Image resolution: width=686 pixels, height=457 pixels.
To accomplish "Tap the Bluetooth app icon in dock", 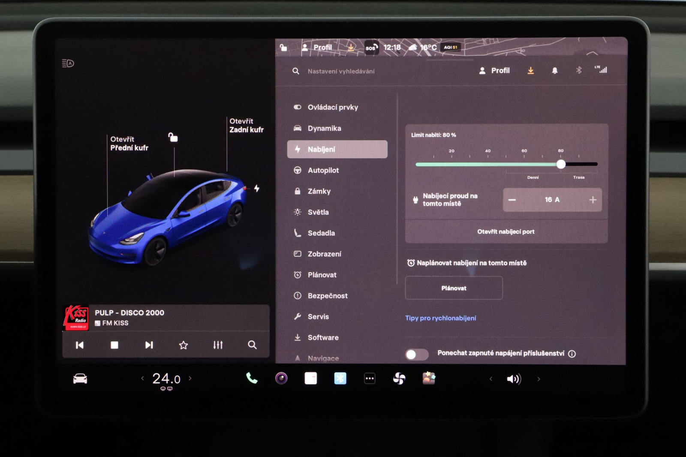I will pyautogui.click(x=340, y=378).
